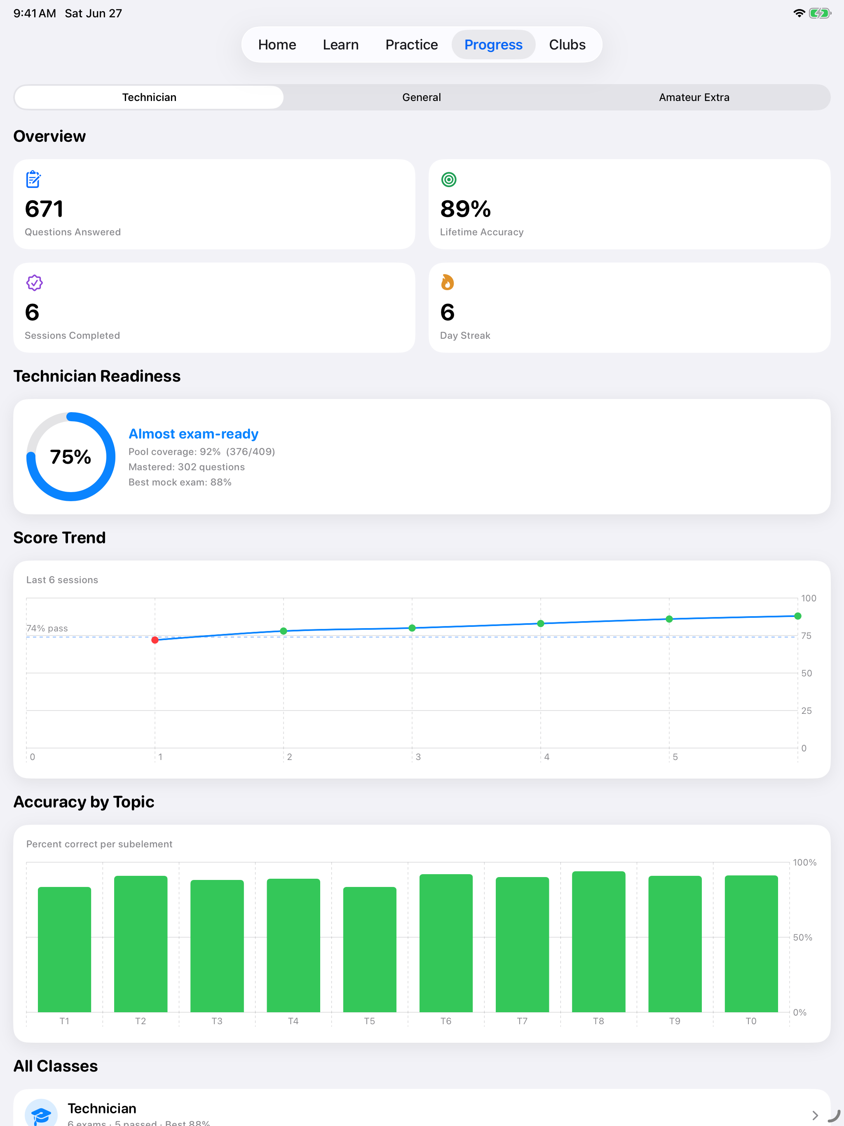Tap the battery charging icon
The width and height of the screenshot is (844, 1126).
(x=820, y=13)
